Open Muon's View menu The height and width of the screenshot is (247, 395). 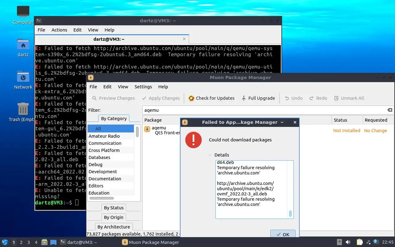[x=123, y=87]
